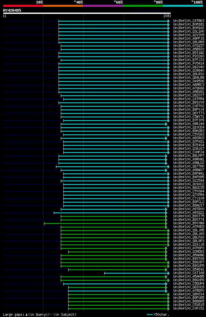The height and width of the screenshot is (317, 206).
Task: Click the cyan ~100% identity legend bar
Action: pyautogui.click(x=183, y=6)
